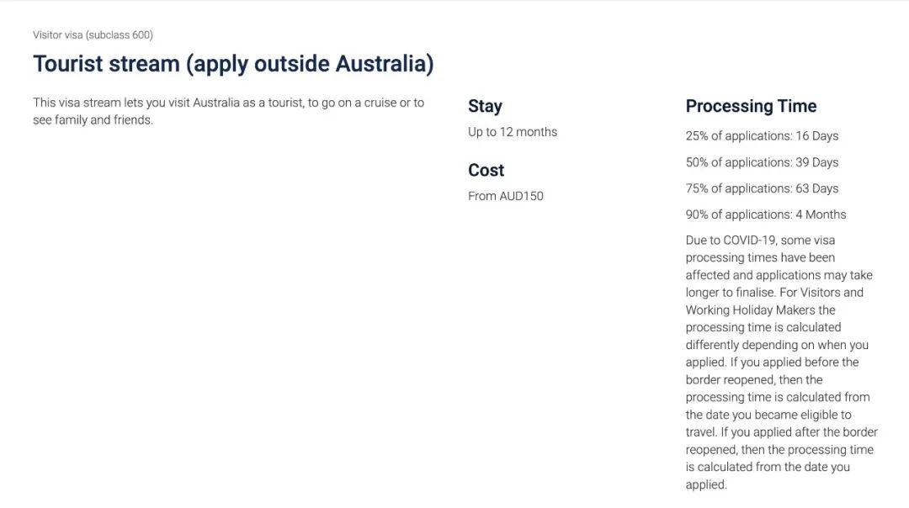Click the Processing Time heading
909x508 pixels.
point(751,106)
